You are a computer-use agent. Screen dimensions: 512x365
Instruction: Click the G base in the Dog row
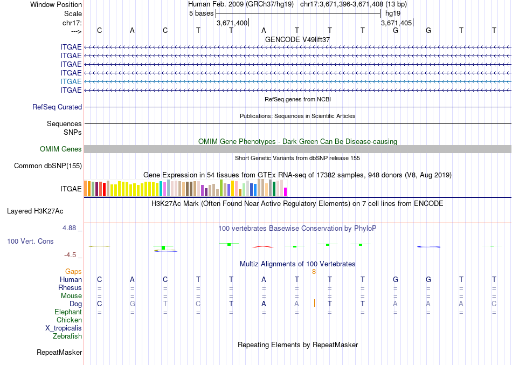click(x=132, y=304)
